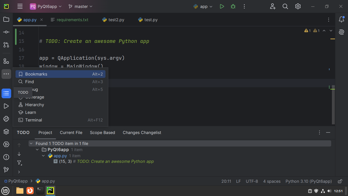Open Search Everywhere magnifier
The width and height of the screenshot is (348, 196).
(x=285, y=6)
